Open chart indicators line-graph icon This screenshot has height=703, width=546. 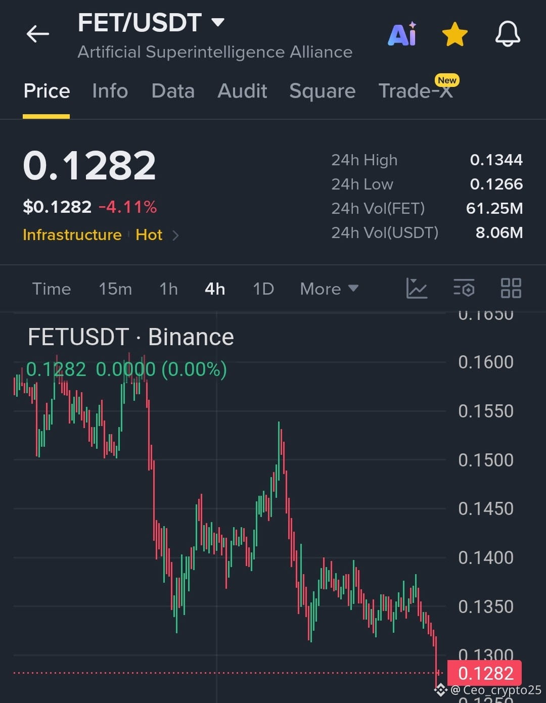417,289
